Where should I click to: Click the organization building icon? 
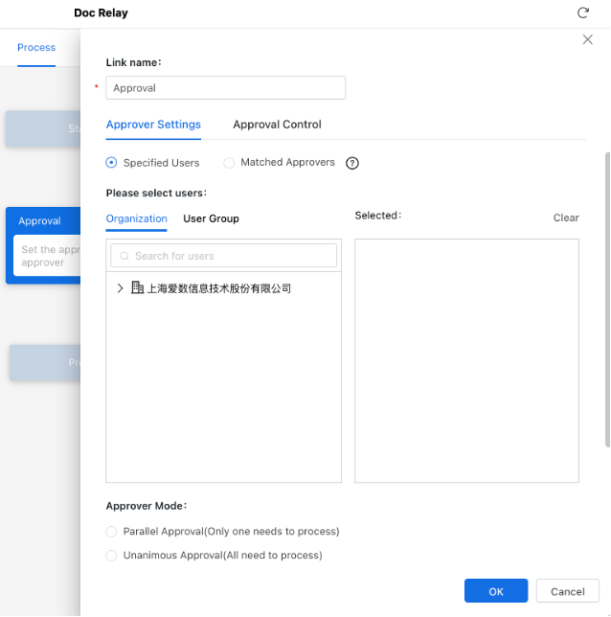137,287
